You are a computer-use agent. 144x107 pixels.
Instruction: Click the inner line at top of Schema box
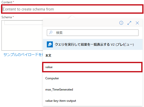[x=24, y=23]
